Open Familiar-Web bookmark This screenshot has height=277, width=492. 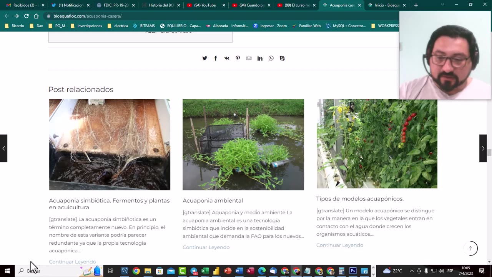click(x=306, y=26)
